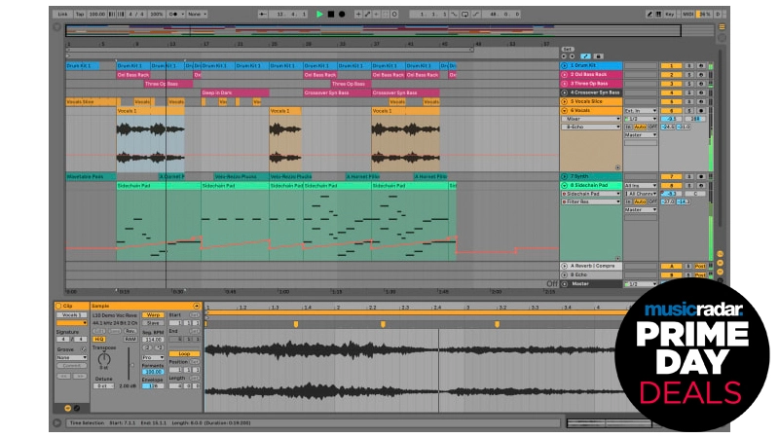Set Sidechain Pad monitor to Off

[x=652, y=201]
